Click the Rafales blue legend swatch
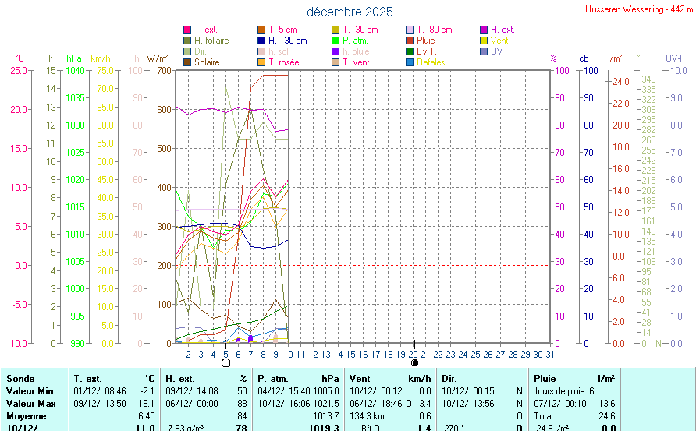Viewport: 696px width, 431px height. tap(410, 62)
